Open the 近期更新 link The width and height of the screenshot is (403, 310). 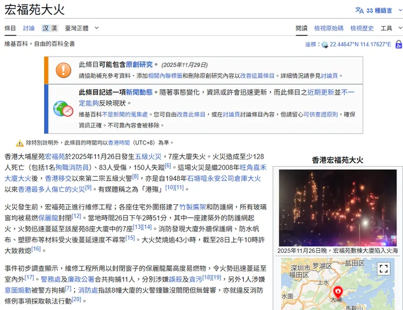tap(321, 92)
